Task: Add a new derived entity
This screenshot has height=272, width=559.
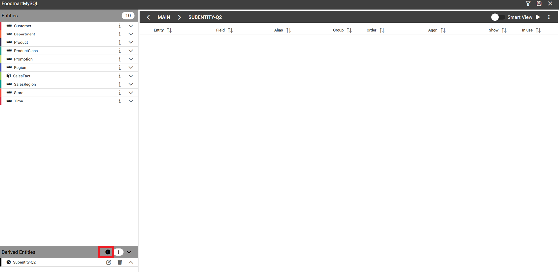Action: [108, 252]
